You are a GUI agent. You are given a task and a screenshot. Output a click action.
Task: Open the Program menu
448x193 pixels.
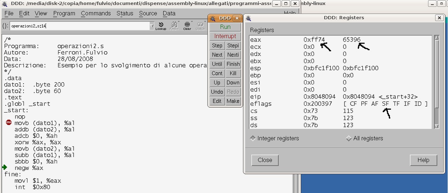click(x=64, y=13)
